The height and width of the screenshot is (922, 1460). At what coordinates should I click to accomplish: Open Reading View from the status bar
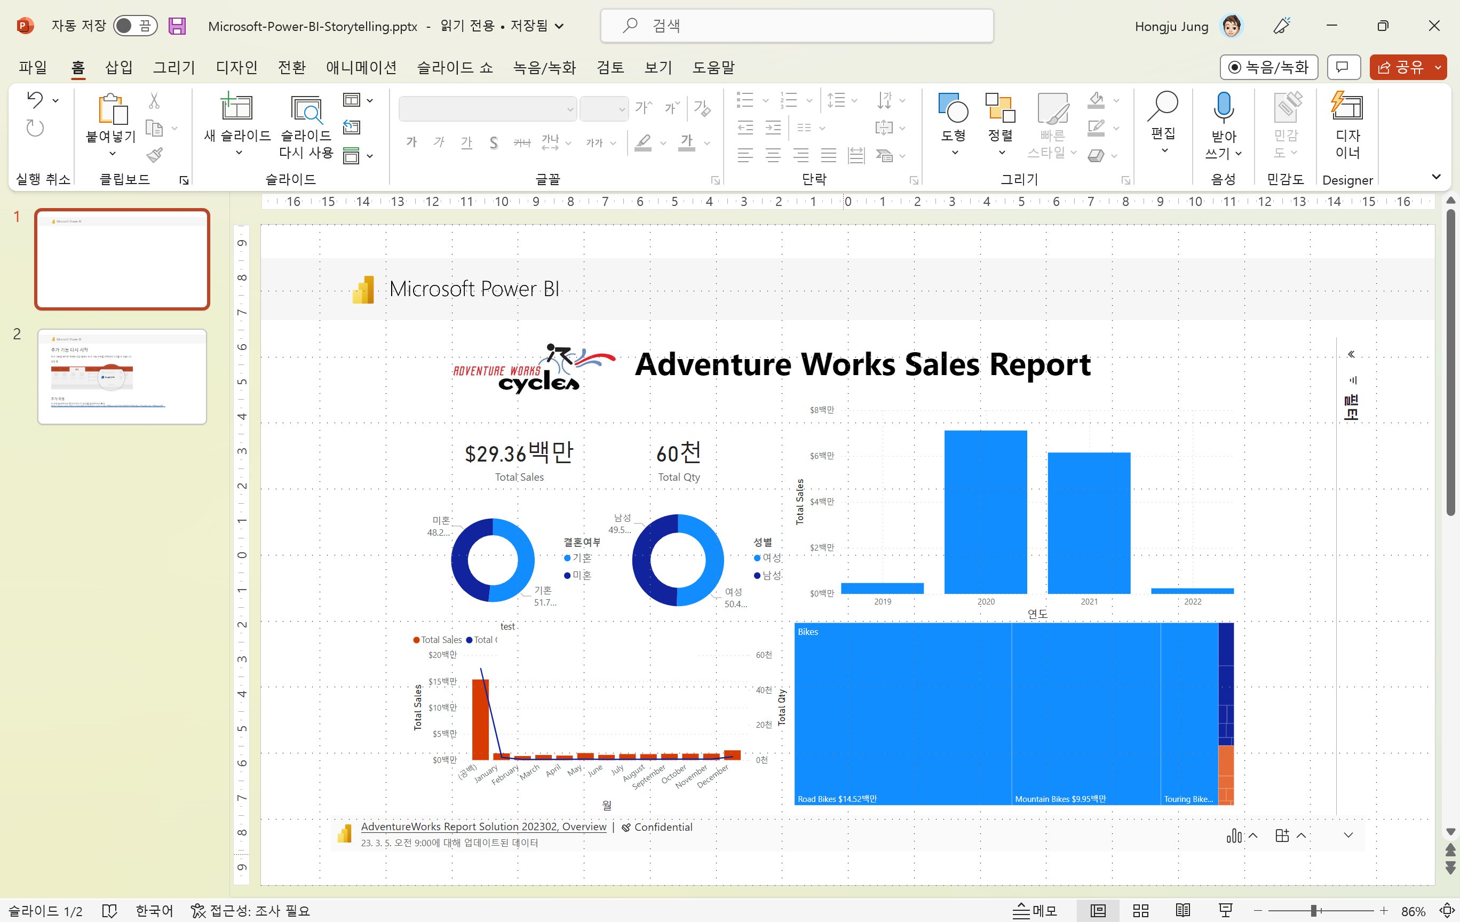(1183, 910)
